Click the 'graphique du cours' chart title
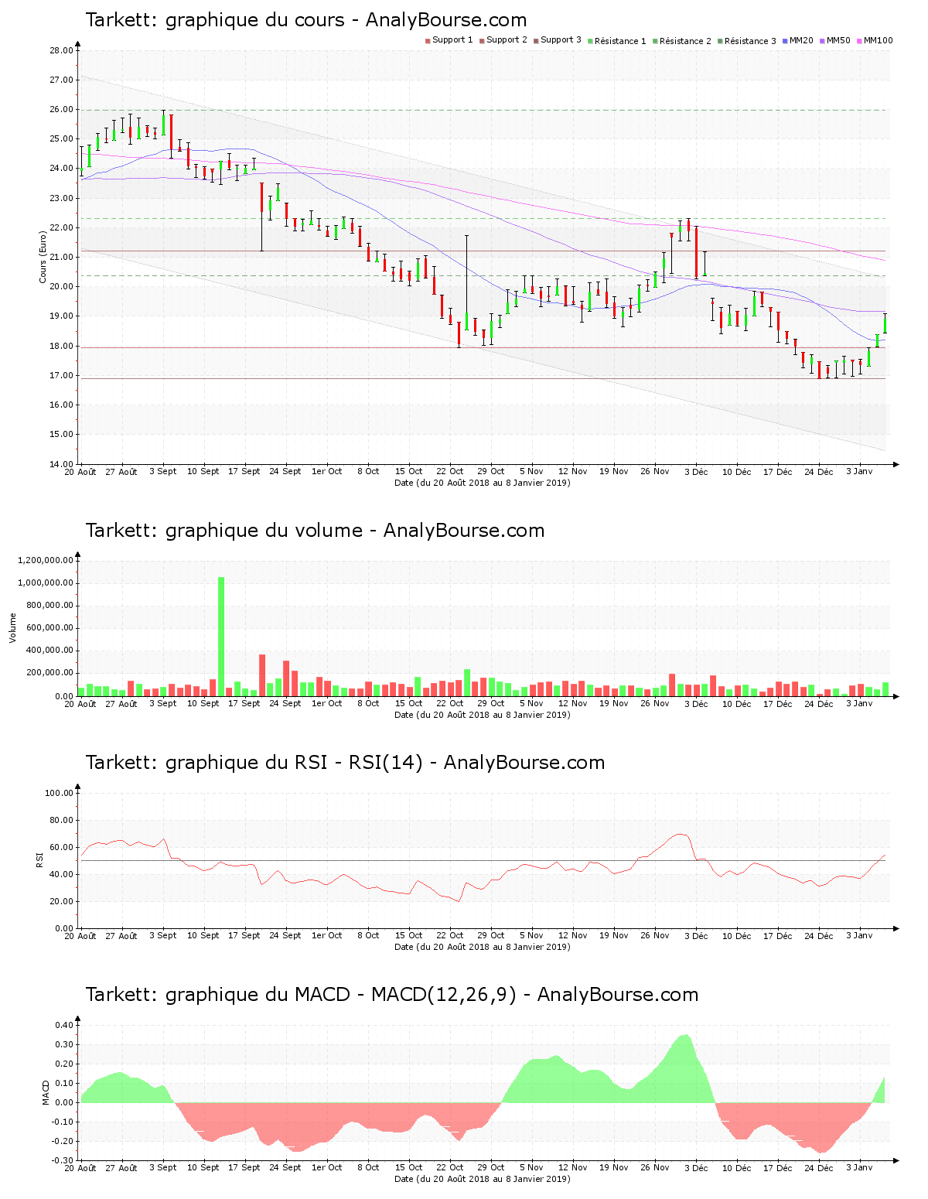 click(x=306, y=20)
